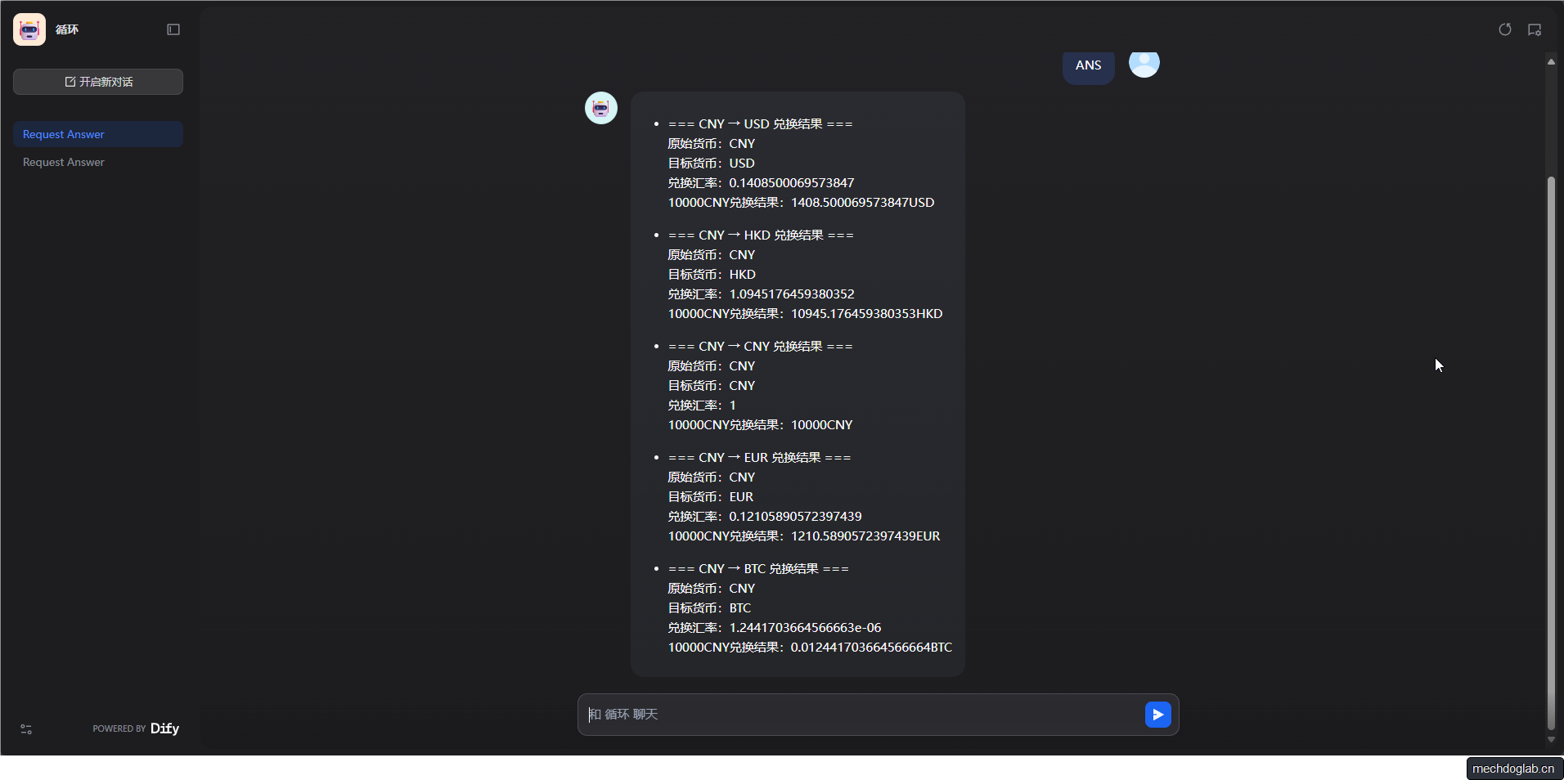Open the settings sliders icon at bottom left
This screenshot has height=780, width=1564.
click(x=26, y=729)
